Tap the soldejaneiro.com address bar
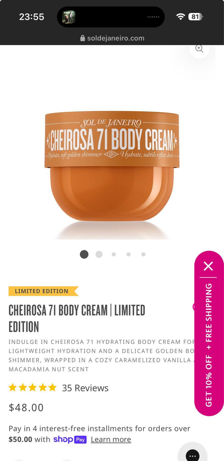224x461 pixels. (112, 38)
